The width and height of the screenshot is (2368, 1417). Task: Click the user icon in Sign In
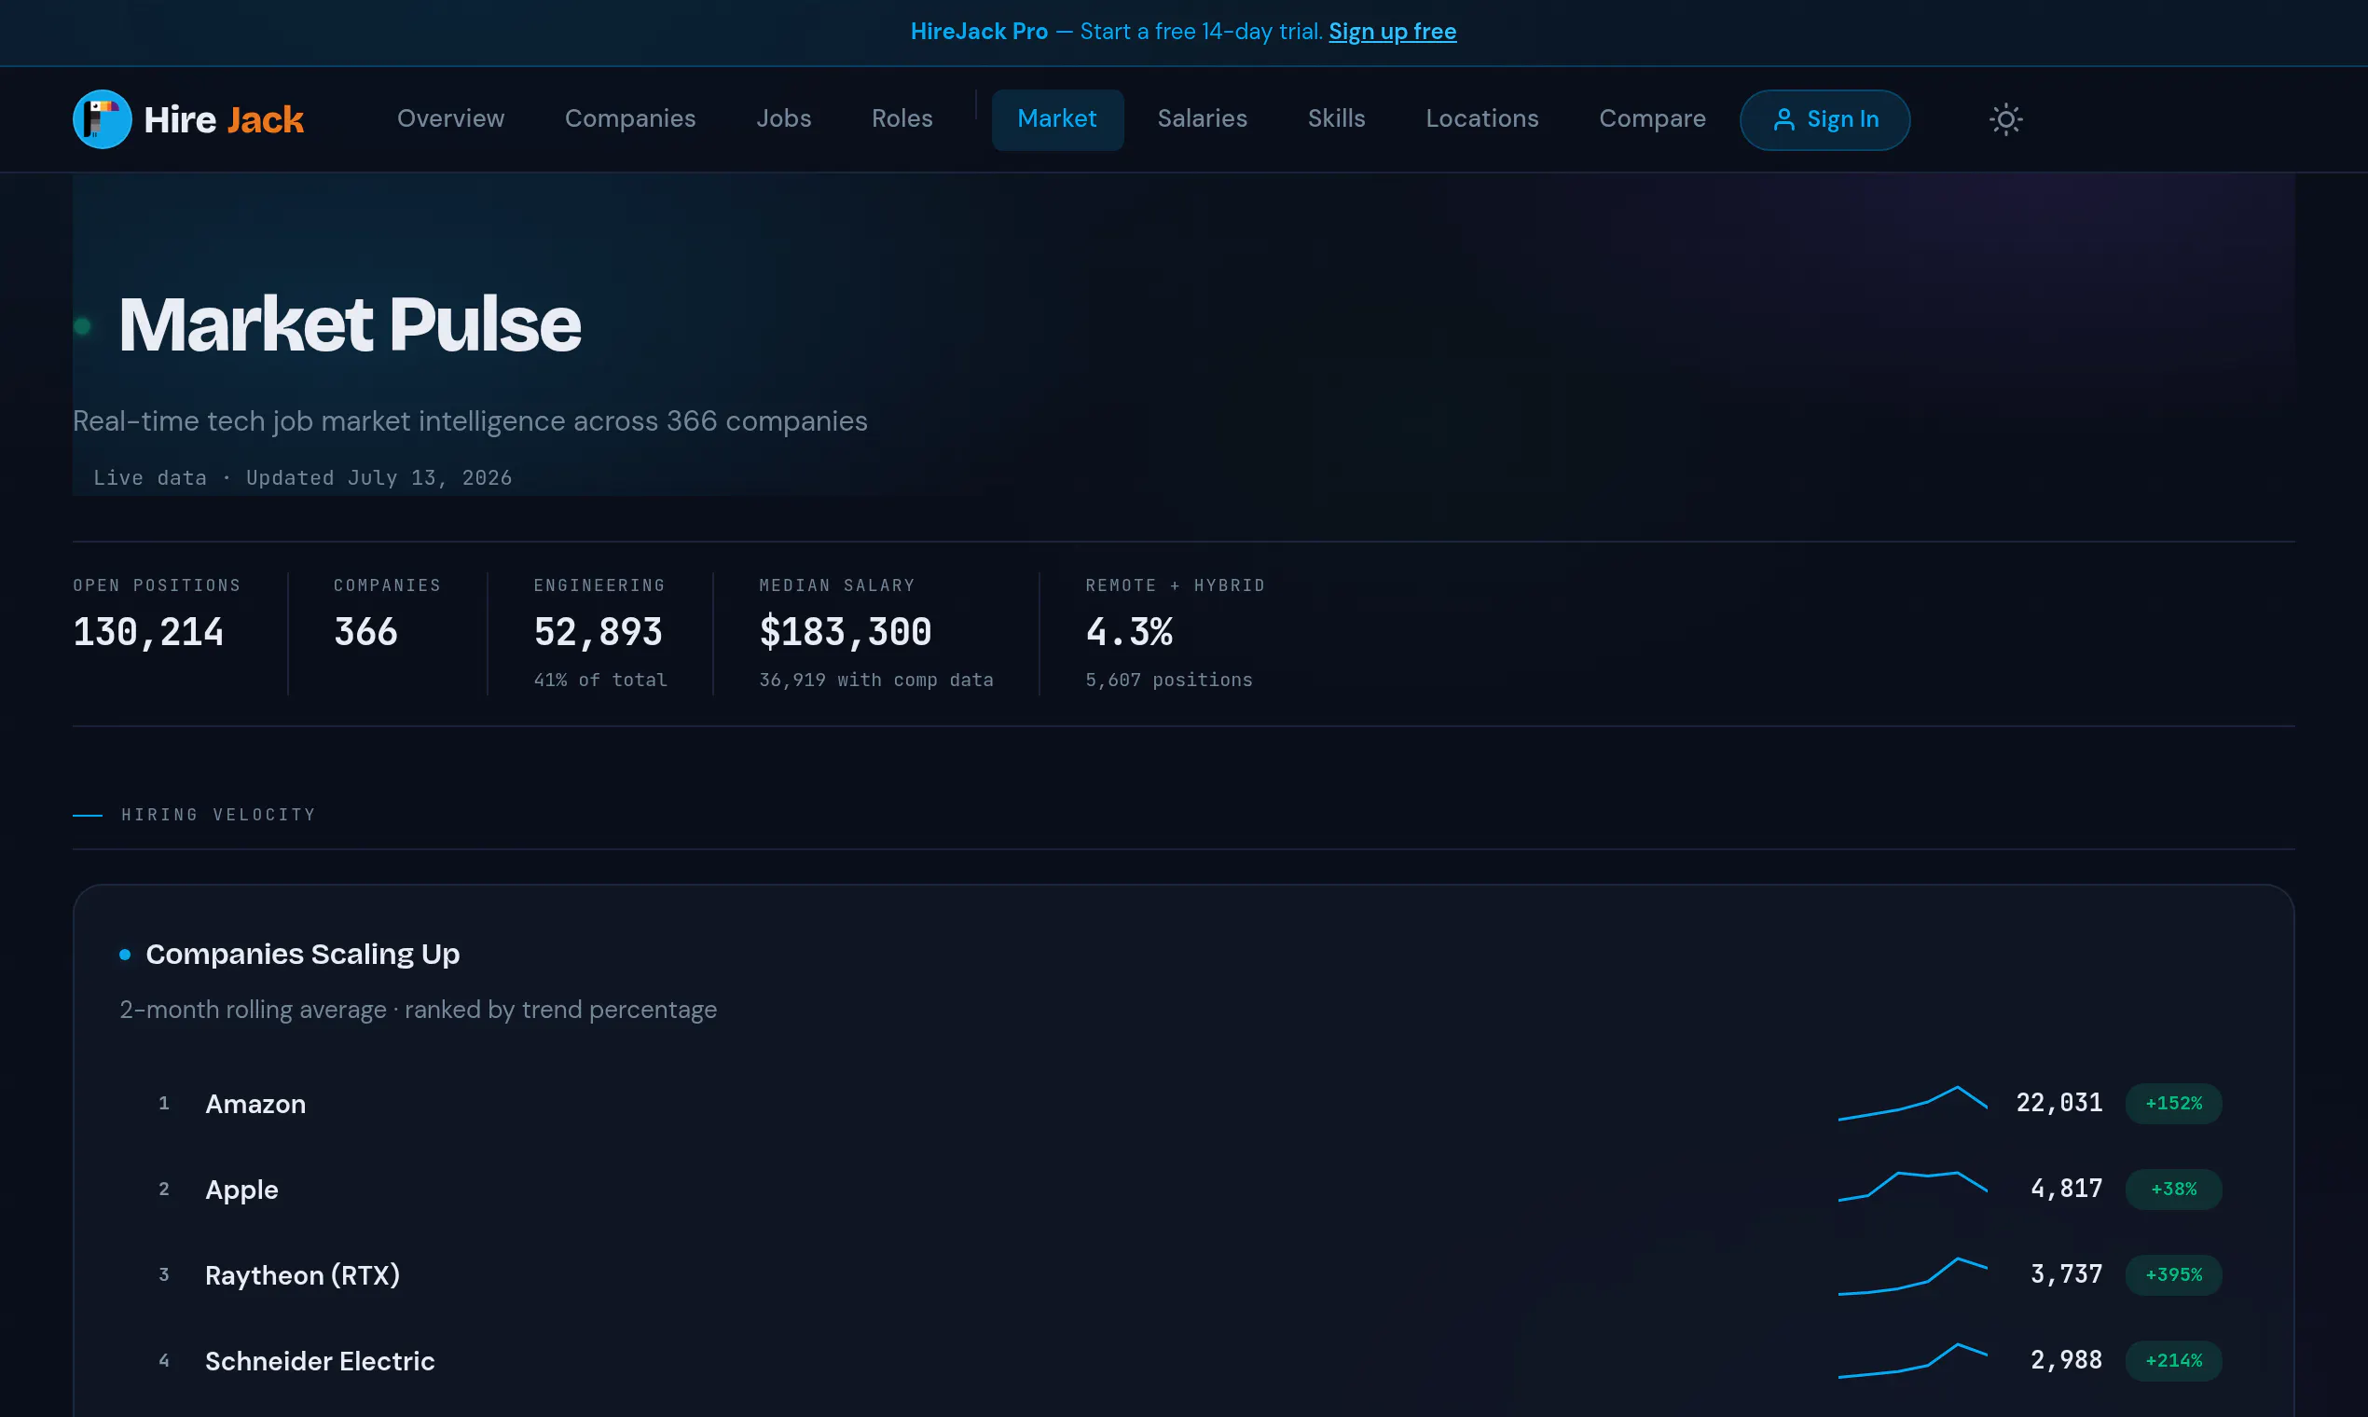point(1783,119)
